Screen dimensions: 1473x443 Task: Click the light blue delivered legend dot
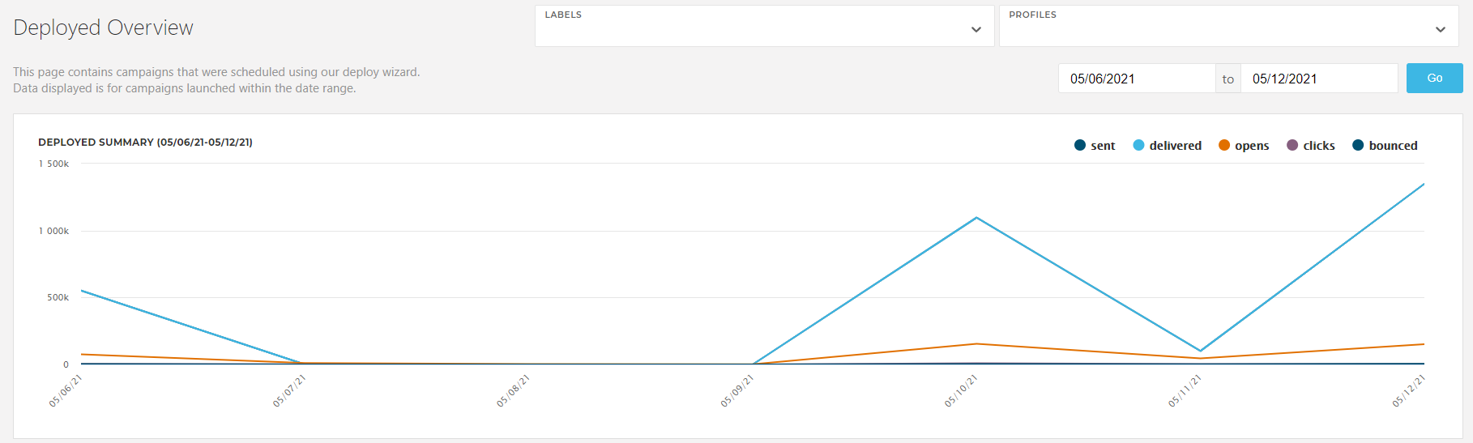pos(1138,146)
